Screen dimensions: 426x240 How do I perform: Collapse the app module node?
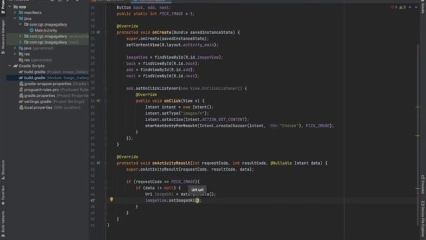[x=10, y=7]
